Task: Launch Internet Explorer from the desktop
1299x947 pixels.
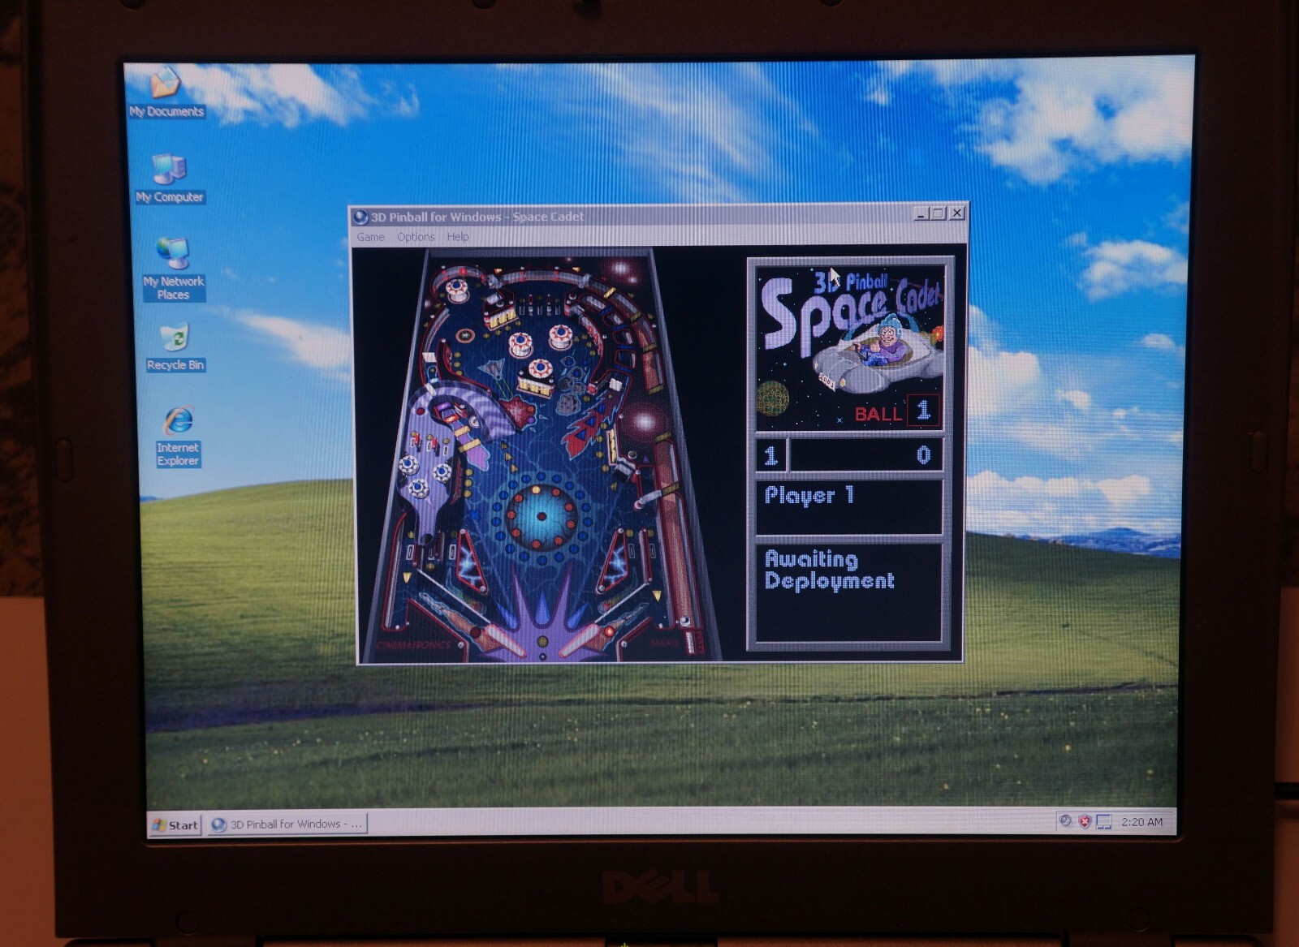Action: point(178,436)
